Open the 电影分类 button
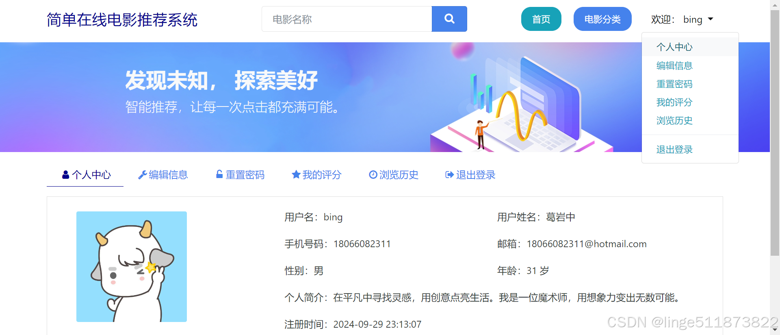780x335 pixels. pos(602,19)
